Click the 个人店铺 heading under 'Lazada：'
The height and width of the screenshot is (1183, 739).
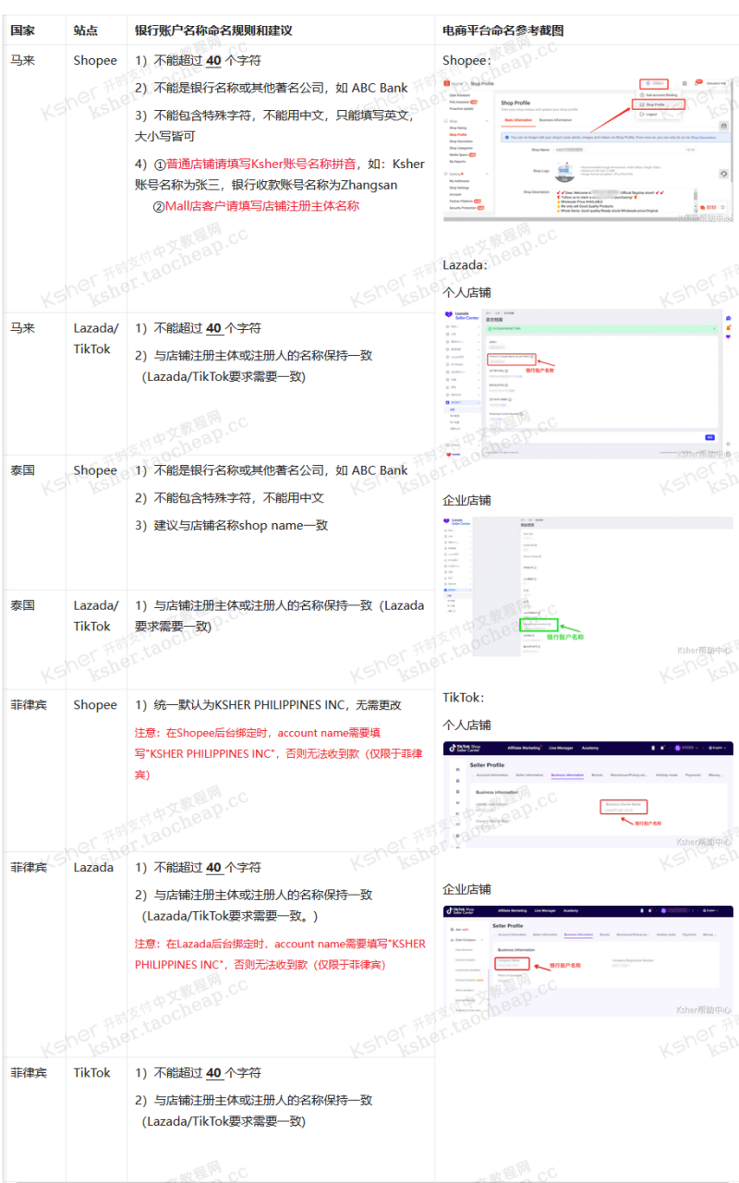click(467, 292)
